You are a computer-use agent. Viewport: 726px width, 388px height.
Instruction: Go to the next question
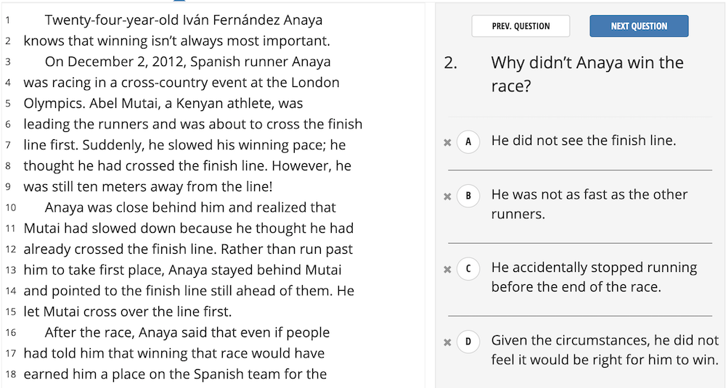click(639, 26)
